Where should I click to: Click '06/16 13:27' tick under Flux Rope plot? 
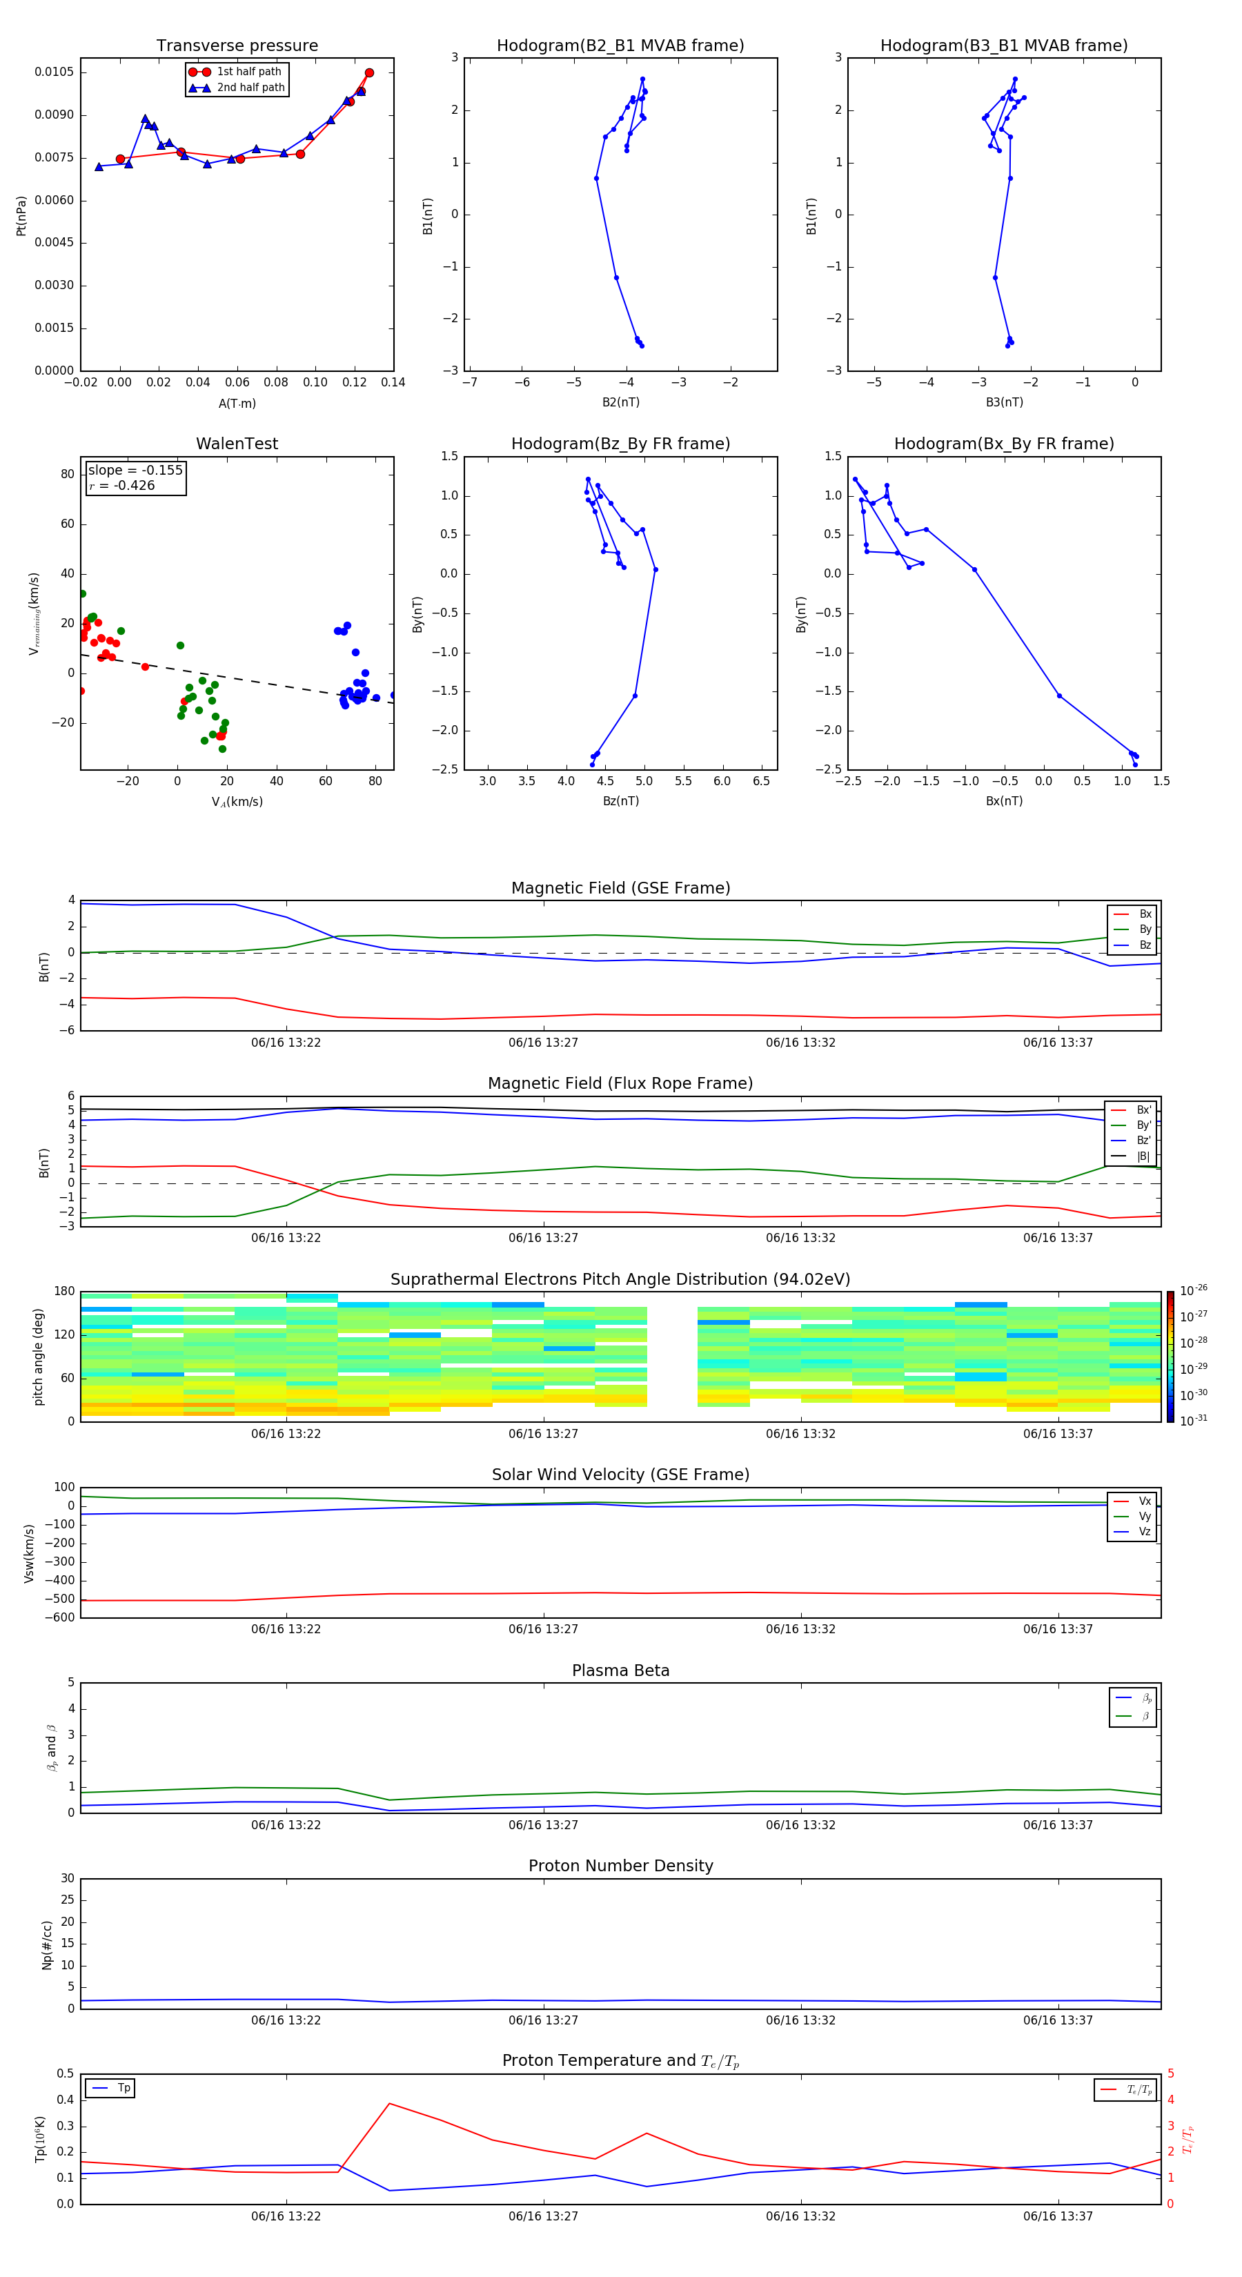[543, 1239]
